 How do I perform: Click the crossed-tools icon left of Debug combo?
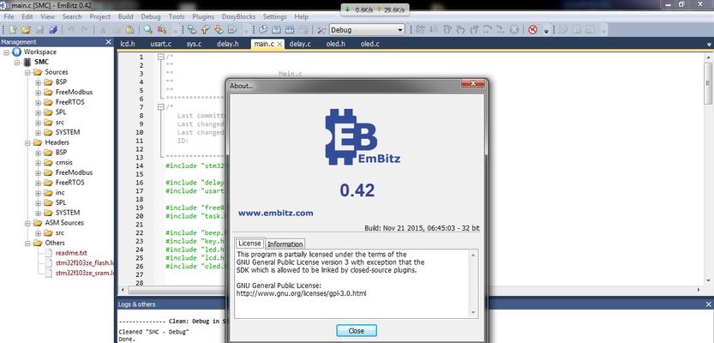point(321,30)
